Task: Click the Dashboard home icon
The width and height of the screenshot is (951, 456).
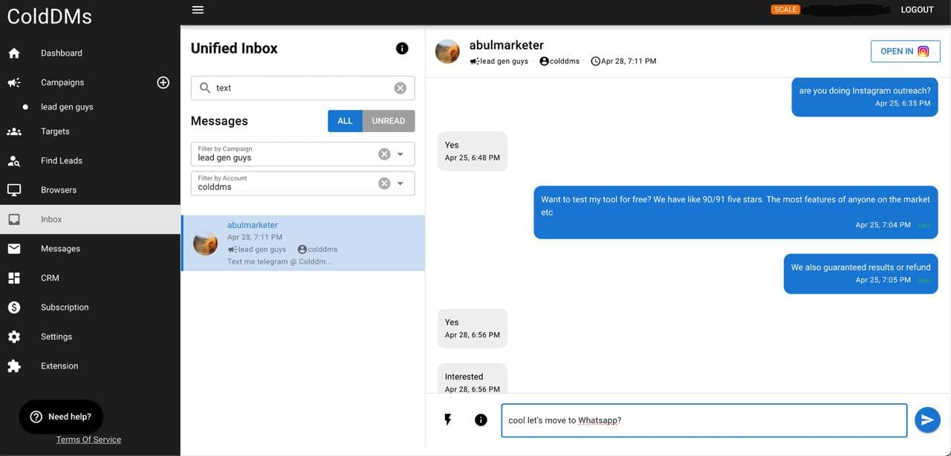Action: point(14,53)
